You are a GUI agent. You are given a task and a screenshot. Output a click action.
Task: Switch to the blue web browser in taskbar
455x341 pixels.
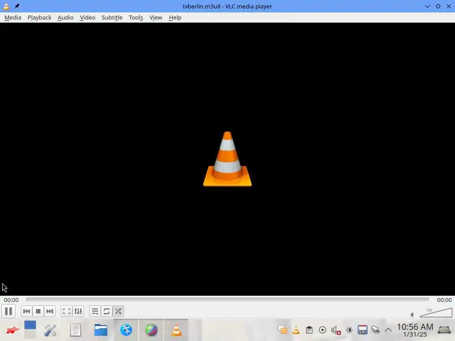[x=126, y=330]
